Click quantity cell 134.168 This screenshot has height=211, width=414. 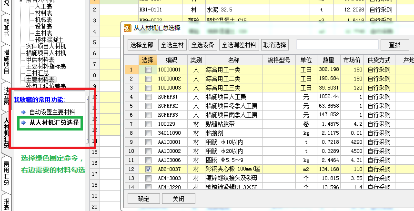pyautogui.click(x=328, y=169)
